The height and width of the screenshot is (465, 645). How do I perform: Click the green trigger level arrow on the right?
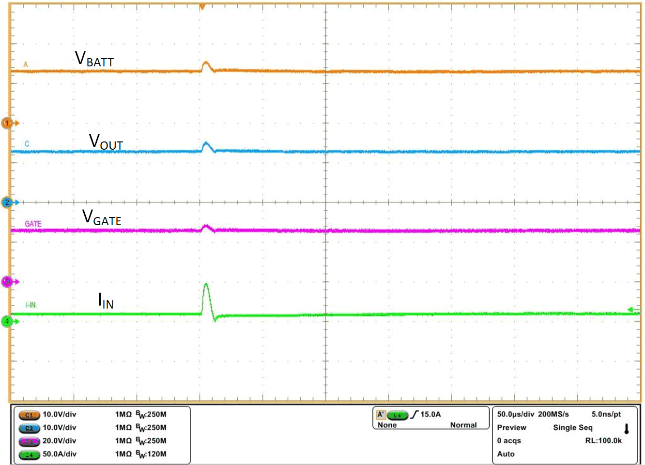point(631,308)
